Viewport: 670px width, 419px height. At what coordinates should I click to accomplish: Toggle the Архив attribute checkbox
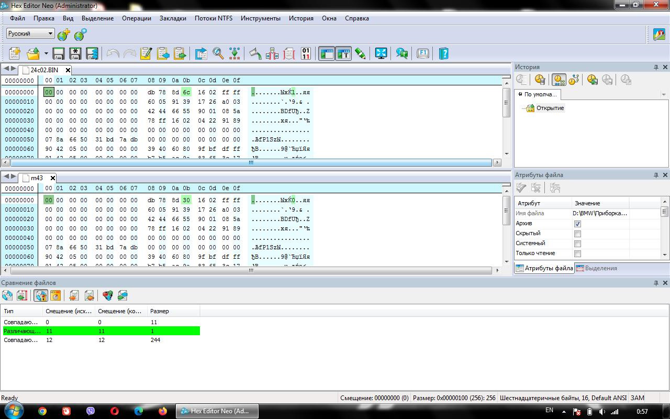[577, 224]
